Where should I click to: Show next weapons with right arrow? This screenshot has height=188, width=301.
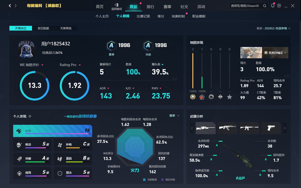(285, 128)
